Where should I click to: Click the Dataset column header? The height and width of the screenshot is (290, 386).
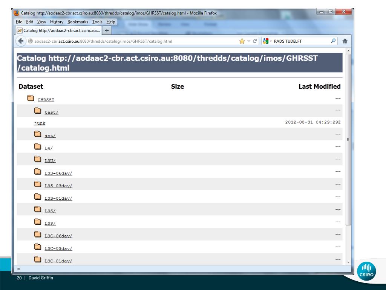[x=31, y=86]
